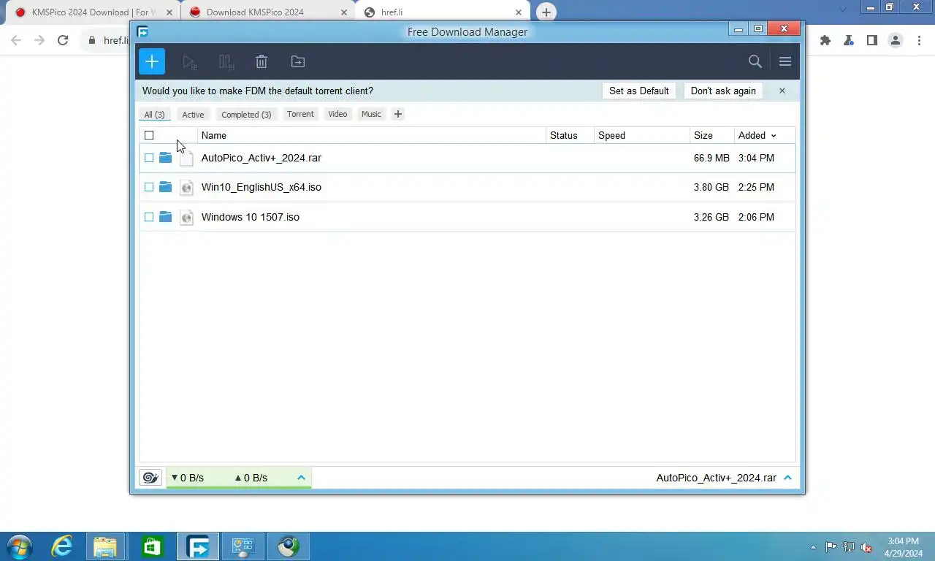Image resolution: width=935 pixels, height=561 pixels.
Task: Open a new Chrome tab
Action: [546, 12]
